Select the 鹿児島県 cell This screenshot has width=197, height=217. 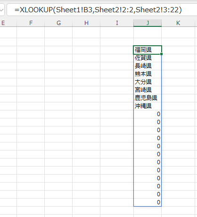pos(148,98)
